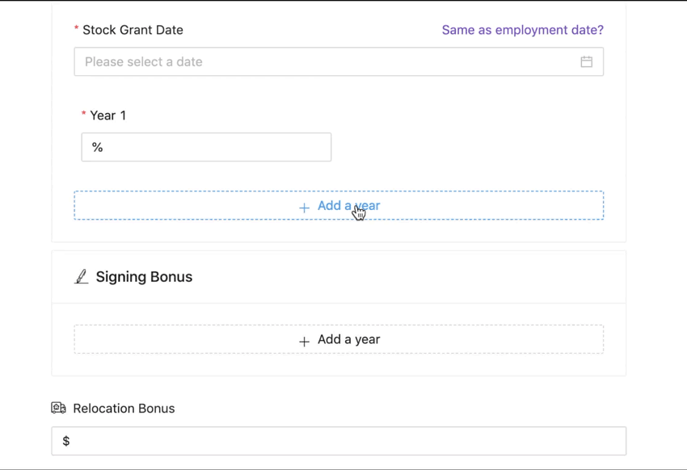Screen dimensions: 687x470
Task: Add a year to the stock vesting schedule
Action: pyautogui.click(x=339, y=206)
